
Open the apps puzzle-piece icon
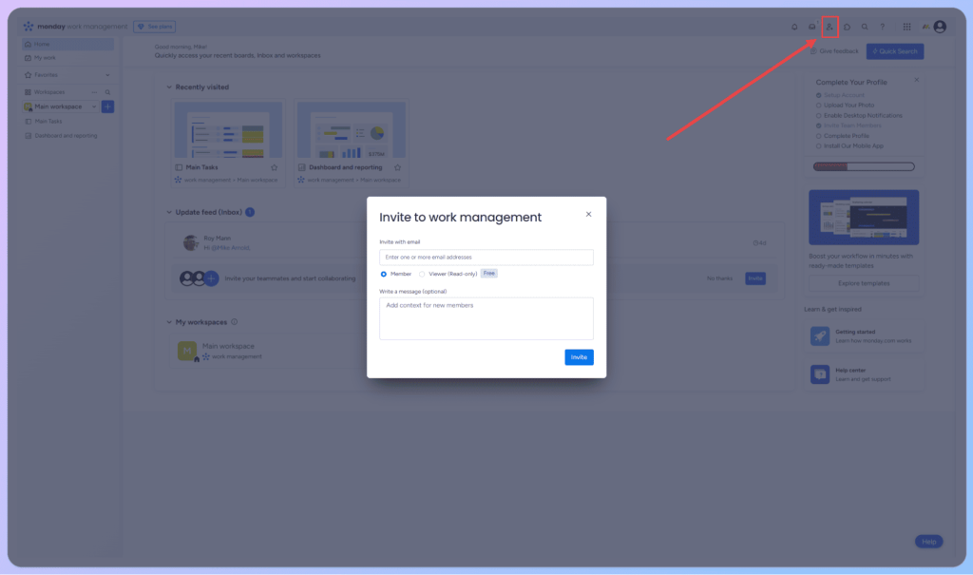click(x=847, y=27)
